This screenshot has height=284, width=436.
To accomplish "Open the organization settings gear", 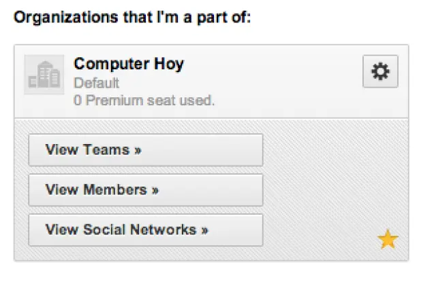I will click(380, 73).
